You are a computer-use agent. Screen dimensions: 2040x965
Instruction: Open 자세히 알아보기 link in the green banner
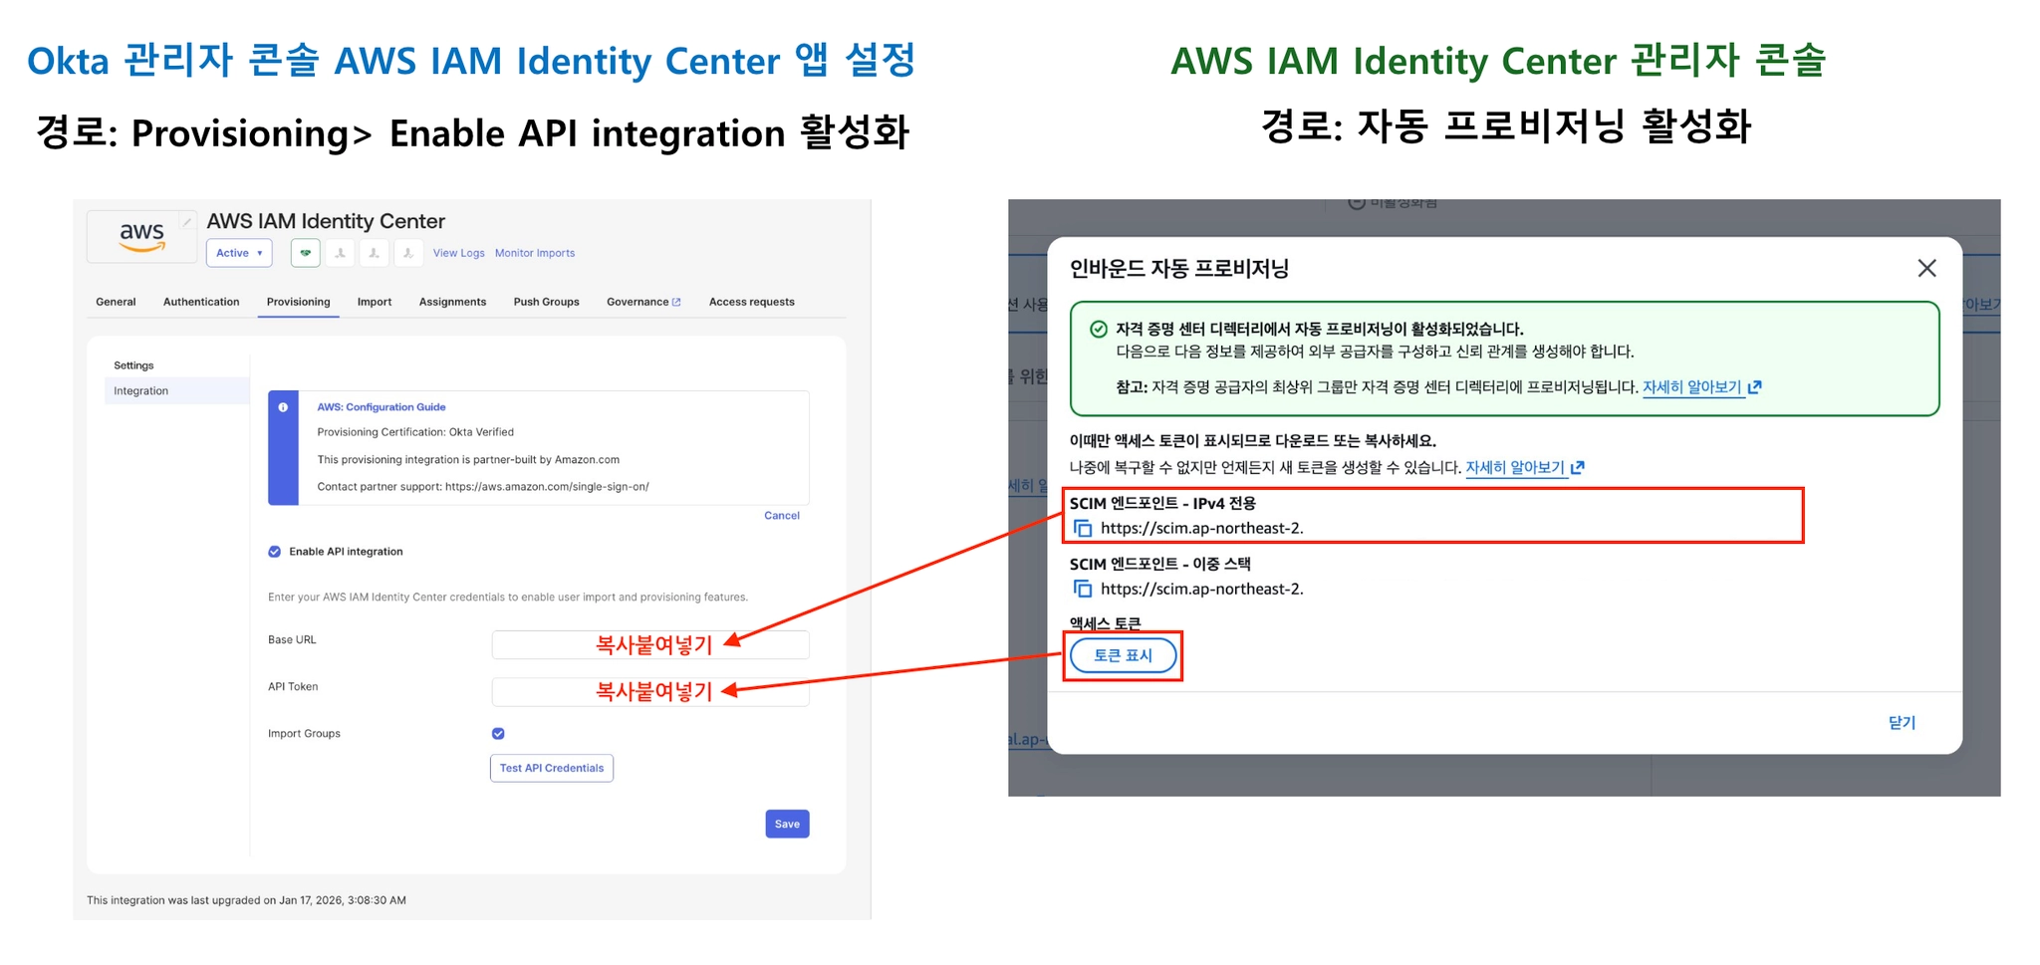(1701, 387)
